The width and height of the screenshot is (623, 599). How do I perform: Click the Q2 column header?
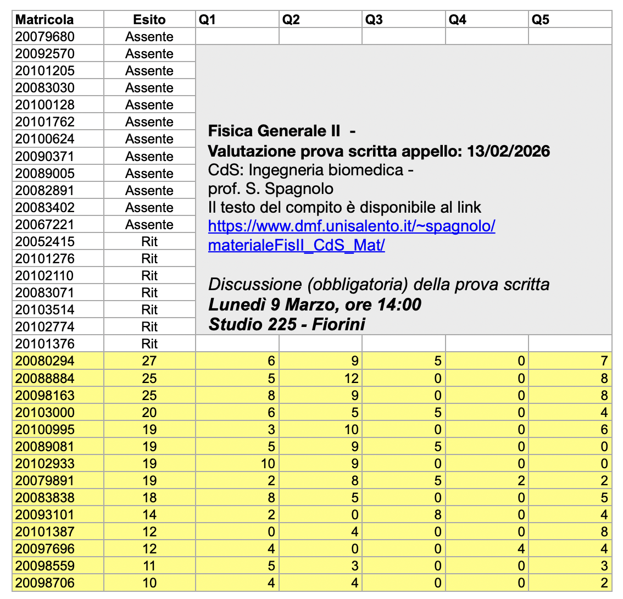pos(320,20)
